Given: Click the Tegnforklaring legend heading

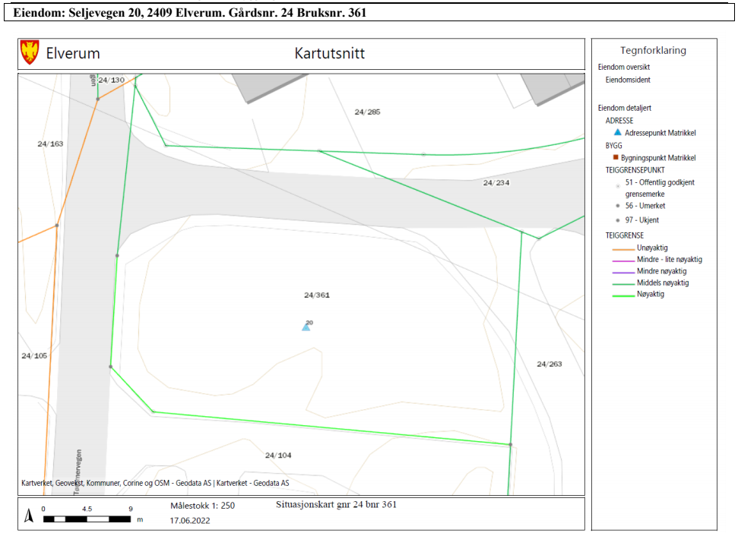Looking at the screenshot, I should 653,50.
